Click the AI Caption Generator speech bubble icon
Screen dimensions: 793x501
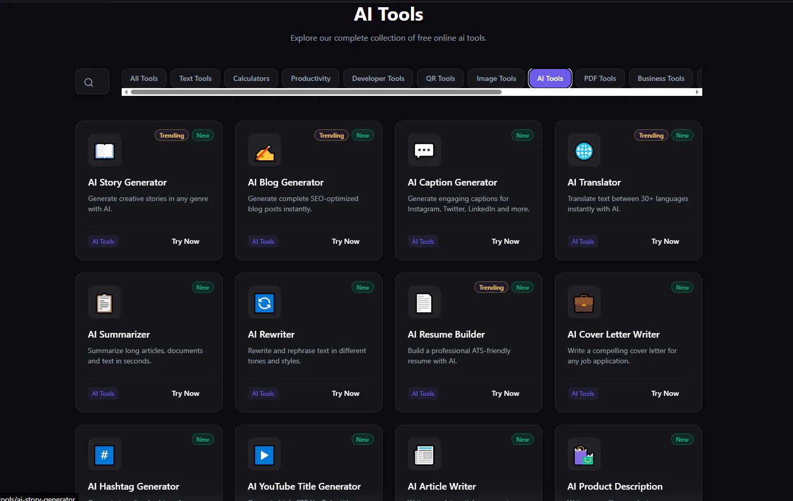424,150
